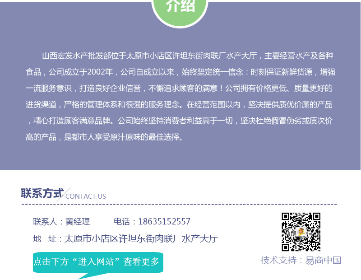Click the QR code image
The height and width of the screenshot is (280, 361).
[x=301, y=232]
